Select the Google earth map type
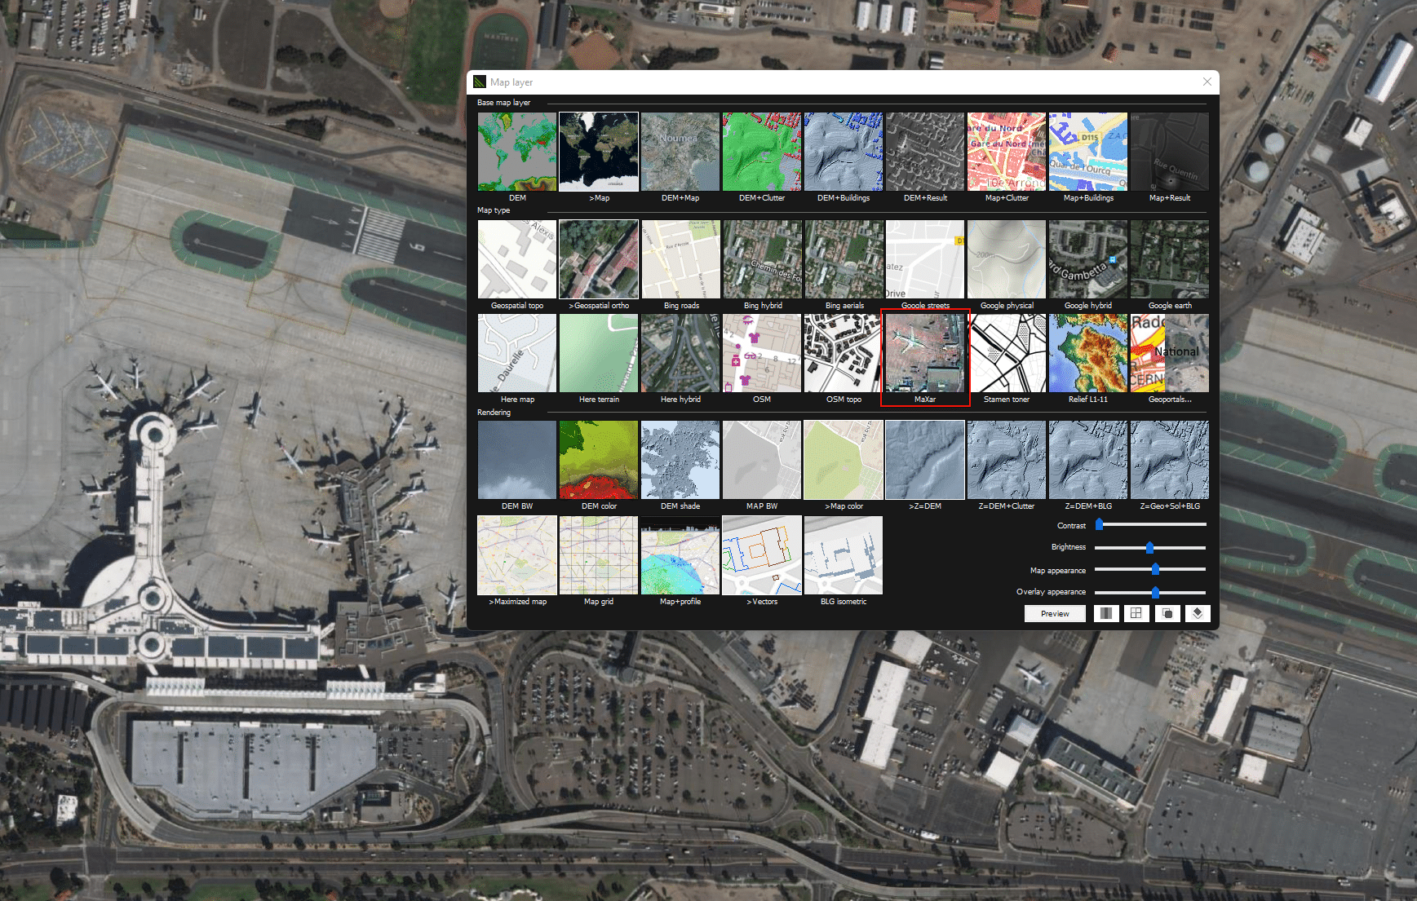1417x901 pixels. (1169, 258)
